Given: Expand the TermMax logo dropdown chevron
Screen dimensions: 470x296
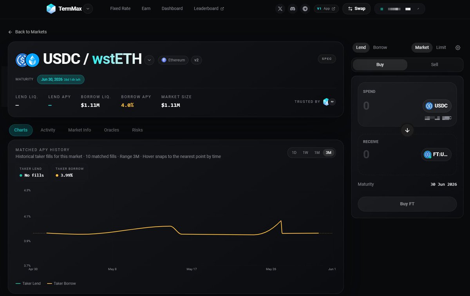Looking at the screenshot, I should (x=88, y=9).
